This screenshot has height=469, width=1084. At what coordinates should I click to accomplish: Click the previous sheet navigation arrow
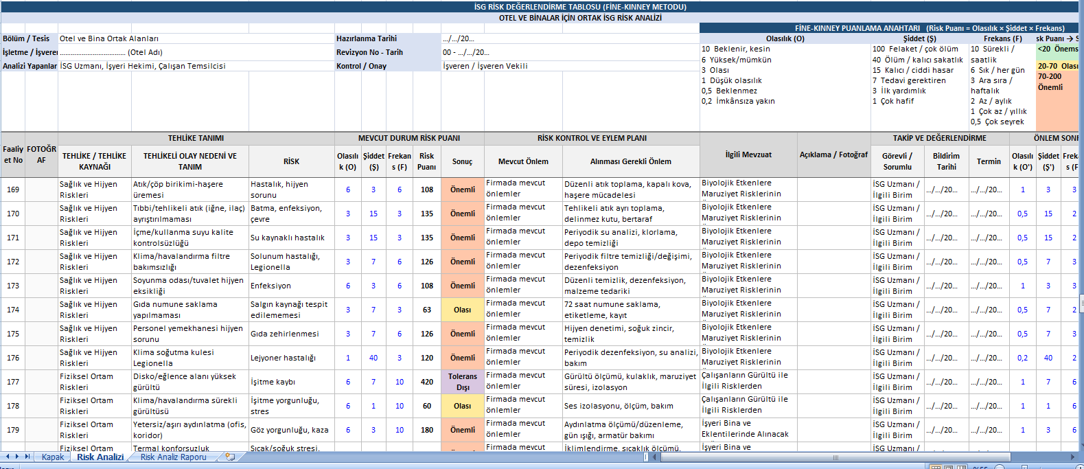coord(8,457)
